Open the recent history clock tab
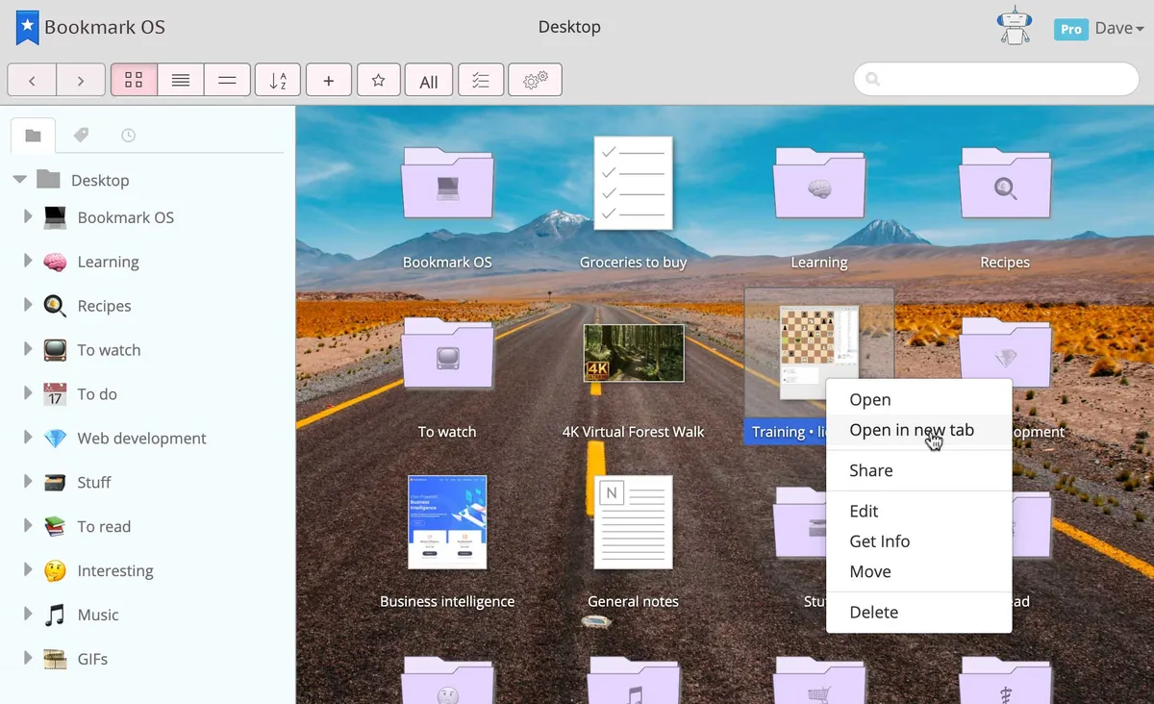This screenshot has width=1154, height=704. (x=128, y=136)
